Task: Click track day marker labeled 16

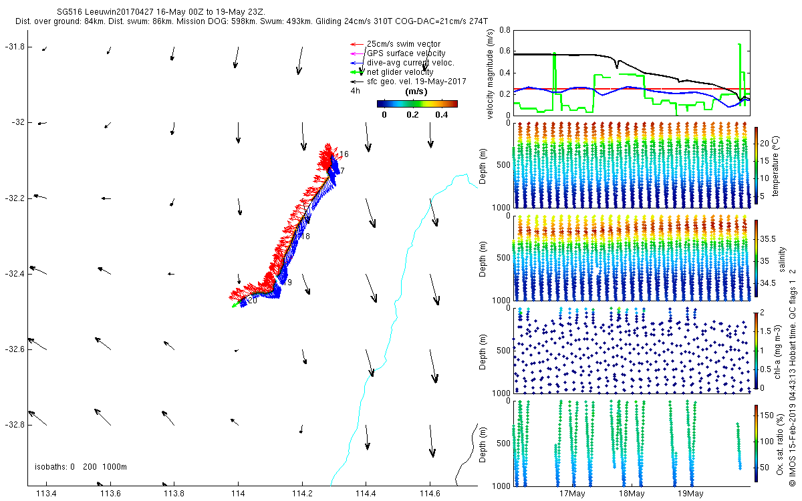Action: pyautogui.click(x=344, y=154)
